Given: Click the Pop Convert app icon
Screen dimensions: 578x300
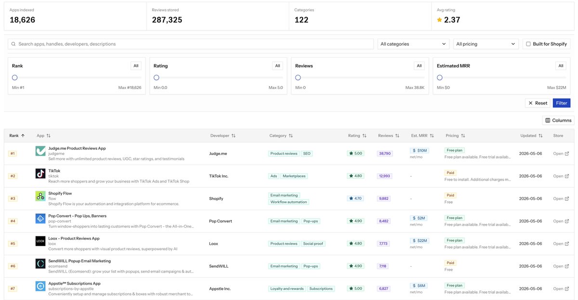Looking at the screenshot, I should (x=40, y=219).
